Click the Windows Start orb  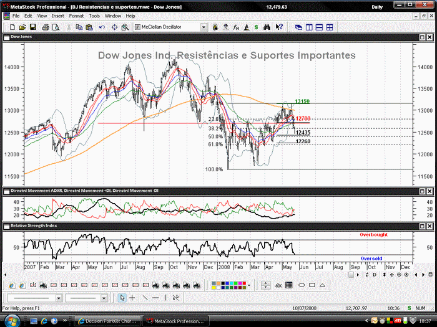pyautogui.click(x=12, y=321)
